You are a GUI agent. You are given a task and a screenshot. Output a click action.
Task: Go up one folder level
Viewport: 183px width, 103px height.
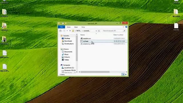click(x=70, y=31)
